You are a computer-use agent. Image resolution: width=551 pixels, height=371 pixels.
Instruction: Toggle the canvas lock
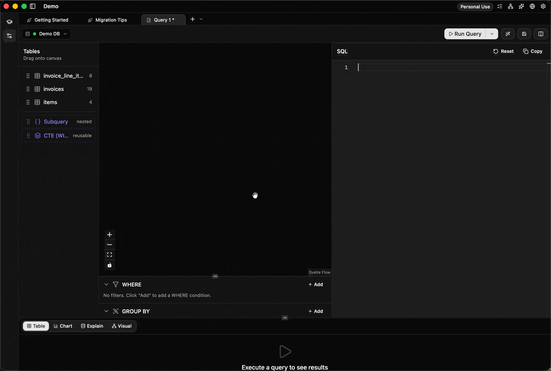pyautogui.click(x=109, y=265)
